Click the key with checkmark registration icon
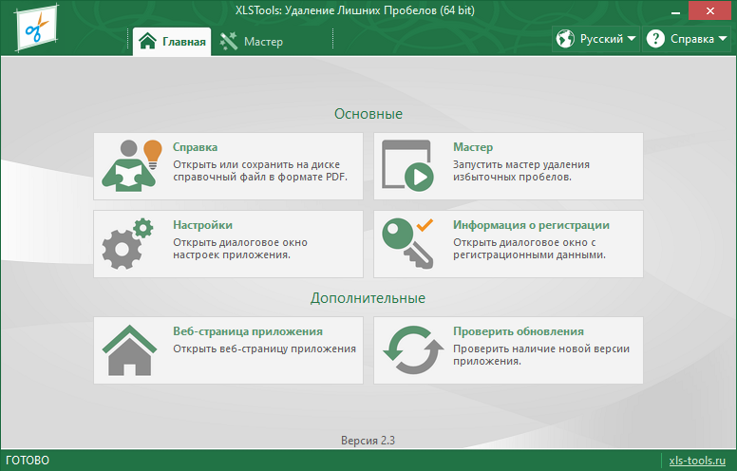737x471 pixels. [x=407, y=243]
